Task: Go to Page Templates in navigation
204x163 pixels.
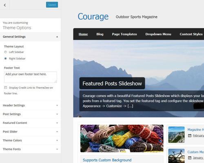Action: point(124,34)
